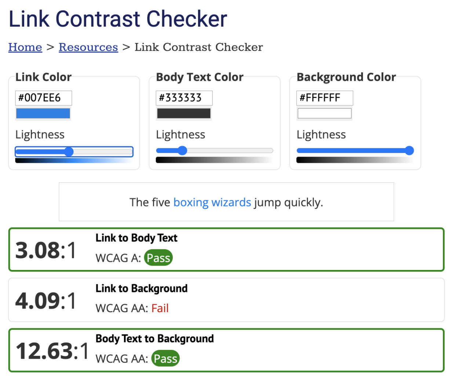Click the Link Contrast Checker page title
Viewport: 455px width, 380px height.
(118, 19)
